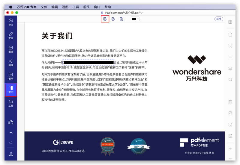Image resolution: width=240 pixels, height=165 pixels.
Task: Select the black redaction box in text
Action: pos(89,62)
